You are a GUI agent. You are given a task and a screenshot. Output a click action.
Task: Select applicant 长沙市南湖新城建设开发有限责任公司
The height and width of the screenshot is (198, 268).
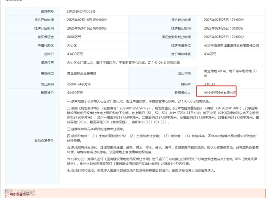pyautogui.click(x=231, y=46)
